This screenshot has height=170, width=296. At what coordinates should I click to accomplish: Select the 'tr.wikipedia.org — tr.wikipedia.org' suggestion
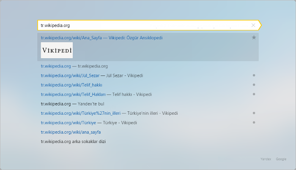(74, 66)
